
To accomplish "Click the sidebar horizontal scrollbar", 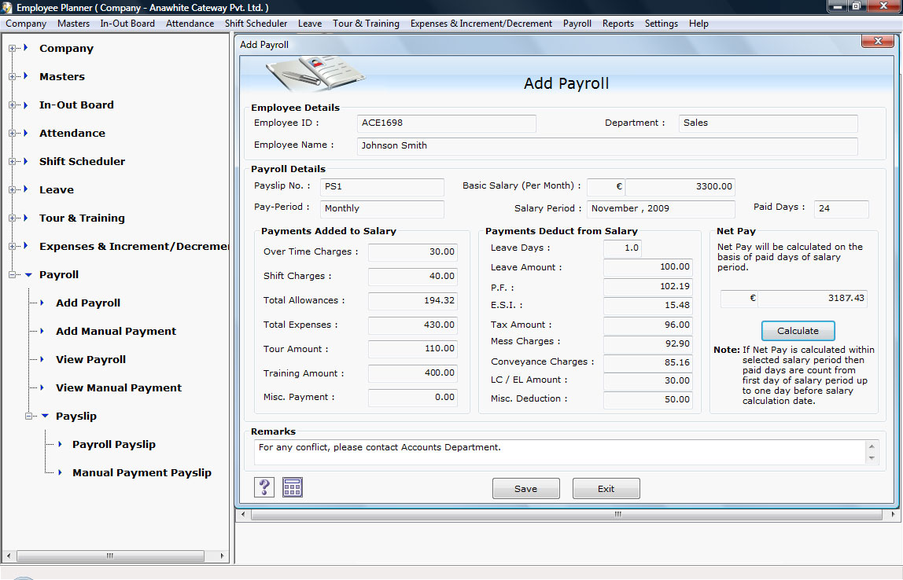I will coord(110,555).
